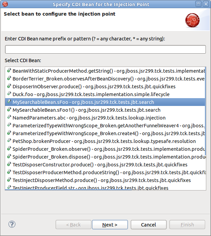Image resolution: width=211 pixels, height=236 pixels.
Task: Click icon next to NamedParameters.abc entry
Action: 8,117
